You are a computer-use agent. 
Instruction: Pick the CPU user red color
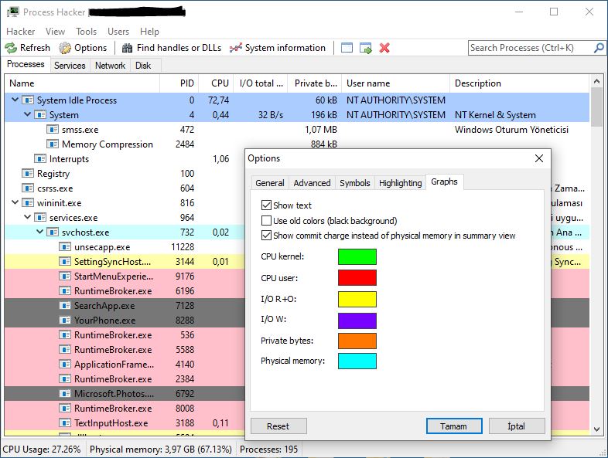357,277
